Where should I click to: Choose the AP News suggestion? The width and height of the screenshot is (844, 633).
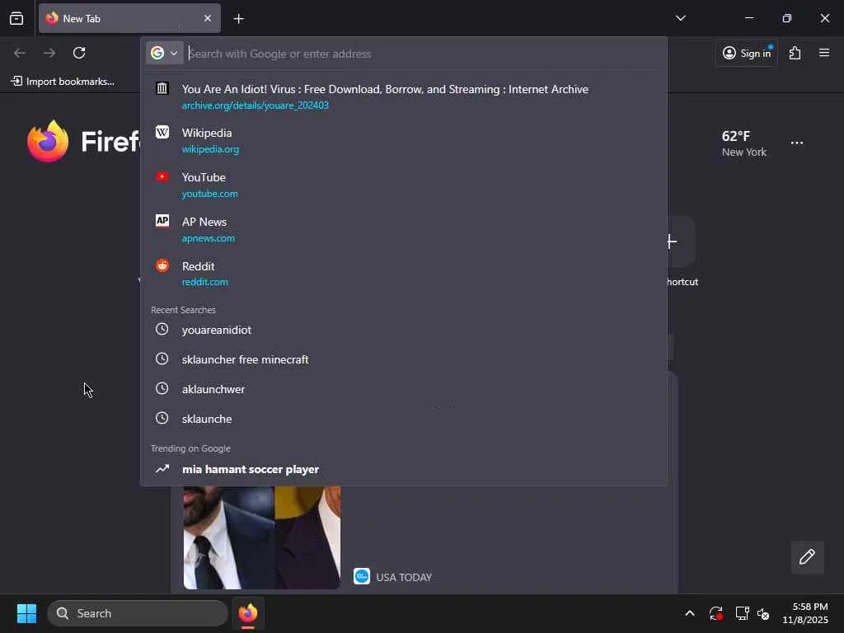tap(404, 229)
